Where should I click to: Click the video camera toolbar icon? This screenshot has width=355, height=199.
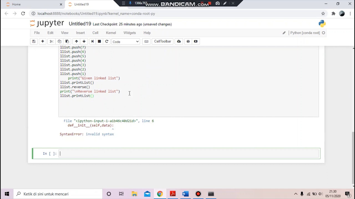click(196, 41)
